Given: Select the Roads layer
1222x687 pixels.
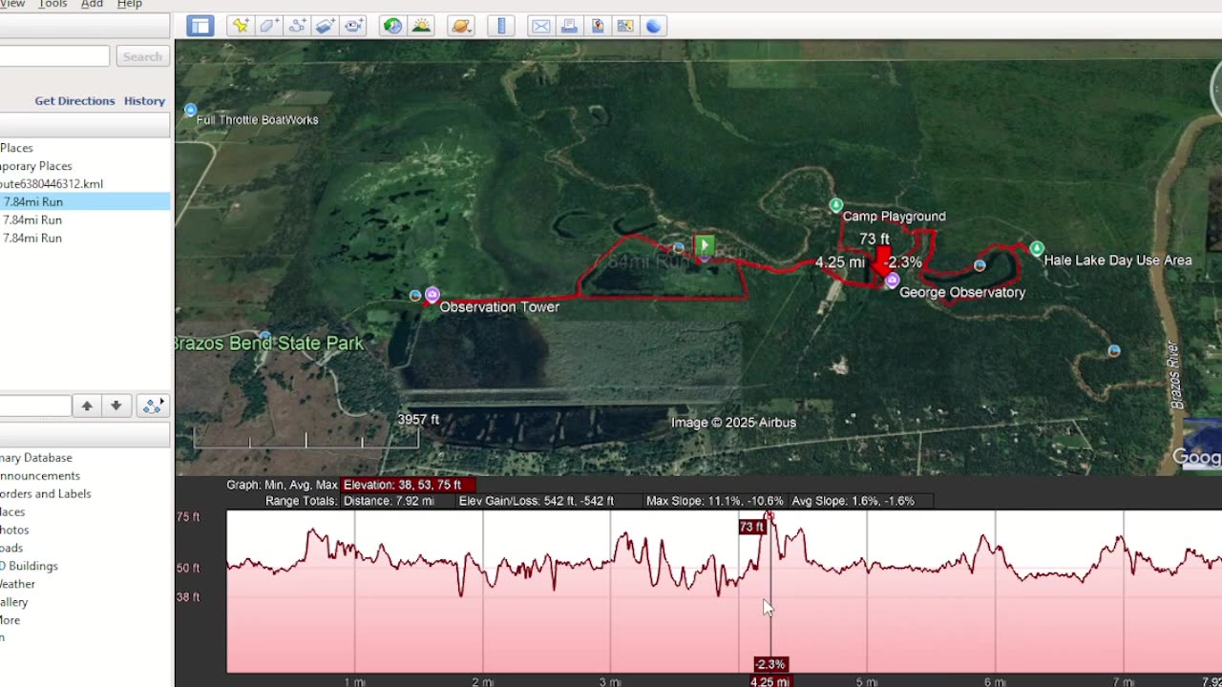Looking at the screenshot, I should [11, 548].
